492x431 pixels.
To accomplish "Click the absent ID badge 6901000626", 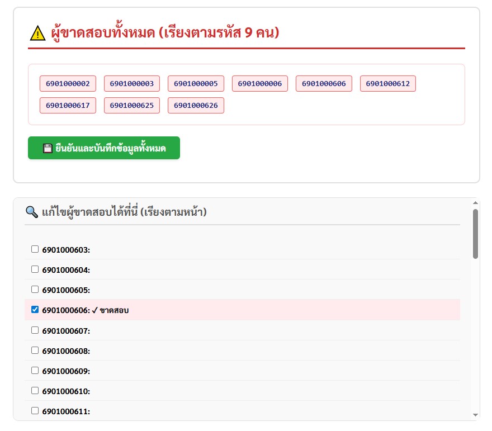I will [x=196, y=105].
